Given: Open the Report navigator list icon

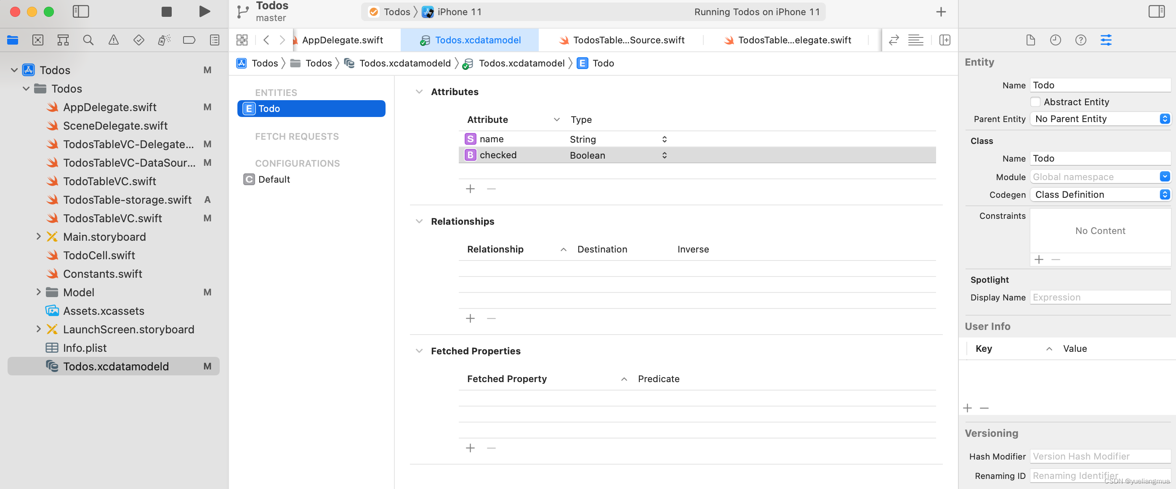Looking at the screenshot, I should coord(214,40).
